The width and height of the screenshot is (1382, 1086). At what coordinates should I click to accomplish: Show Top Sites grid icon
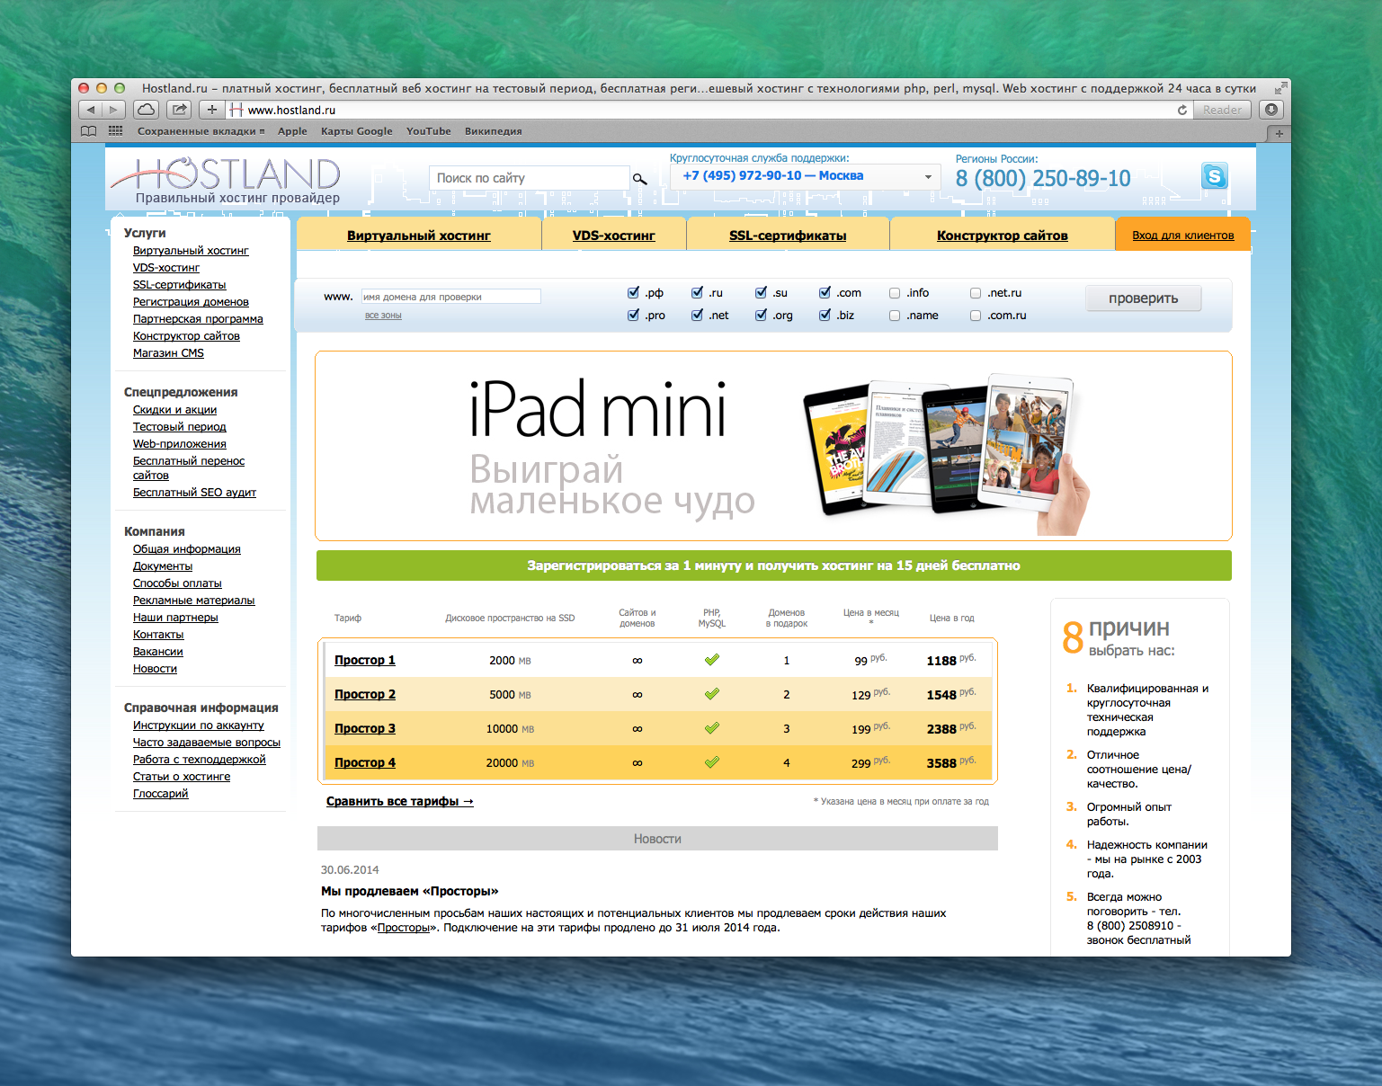[x=115, y=131]
